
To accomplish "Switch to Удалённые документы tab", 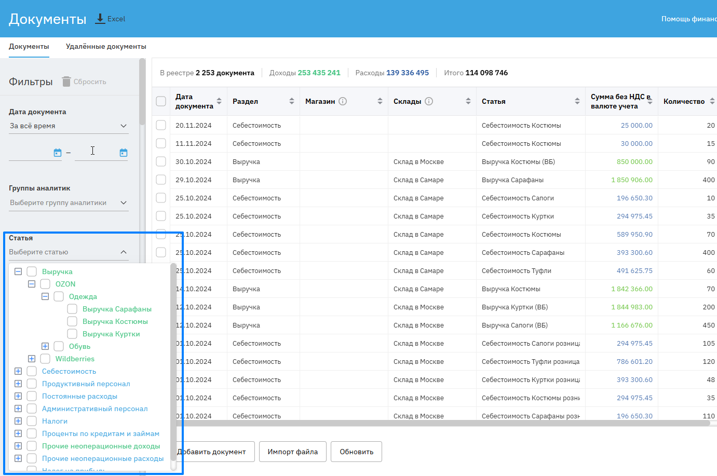I will (x=106, y=47).
